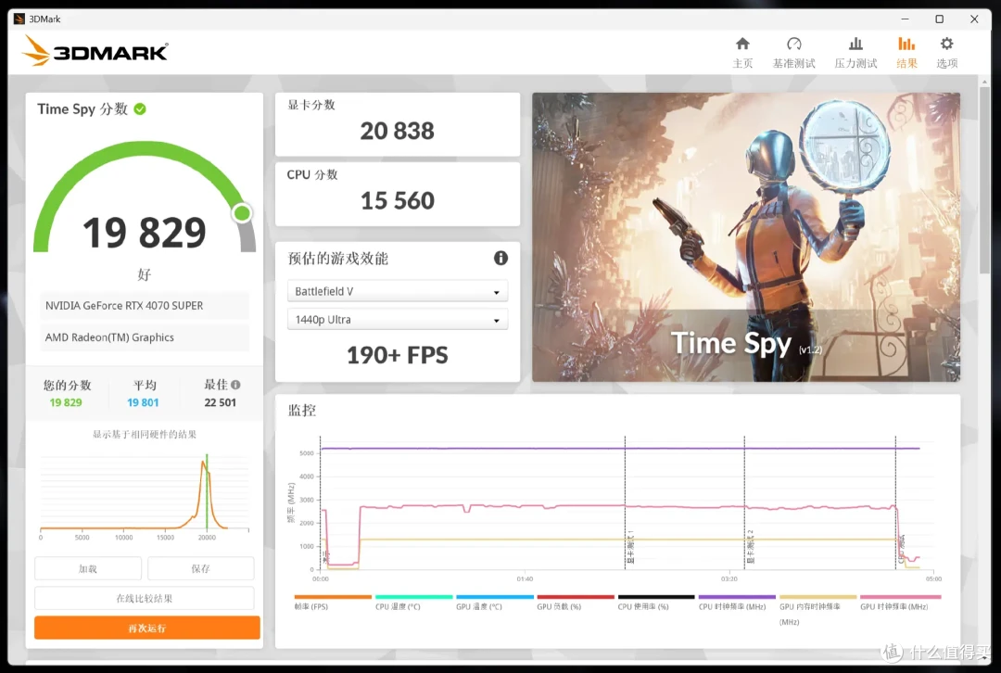Screen dimensions: 1001x673
Task: Click the 保存 (Save) button
Action: point(200,568)
